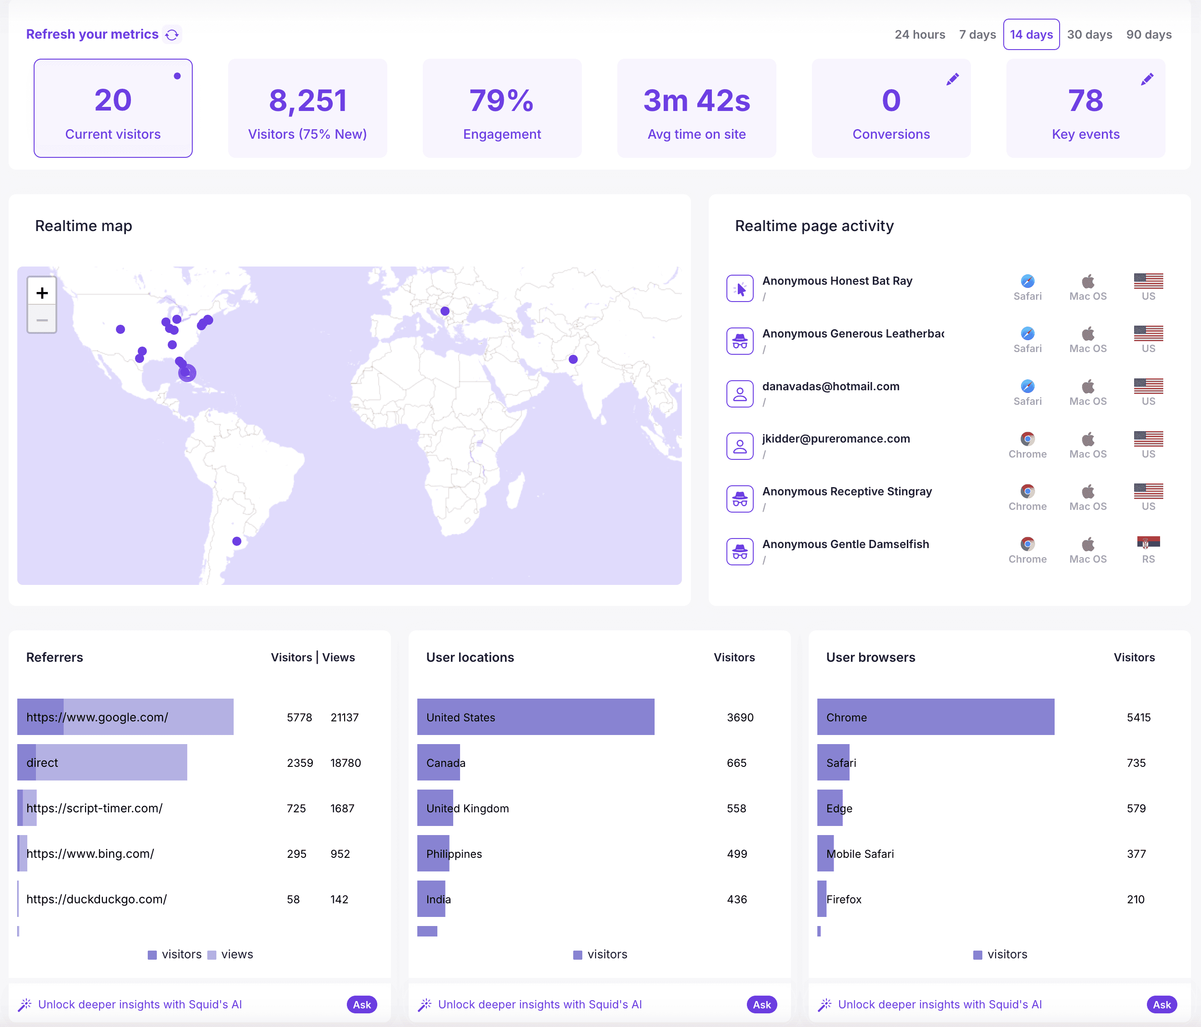Click incognito icon beside Anonymous Gentle Damselfish
1201x1027 pixels.
pos(740,552)
